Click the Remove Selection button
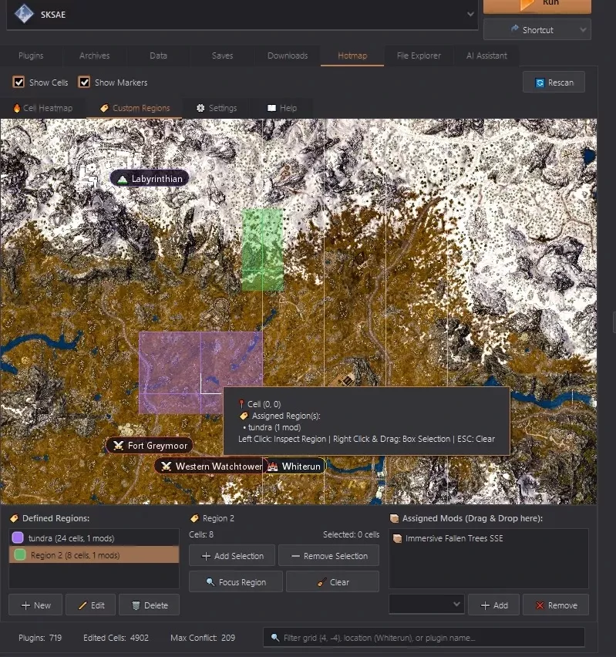This screenshot has width=616, height=657. click(329, 556)
